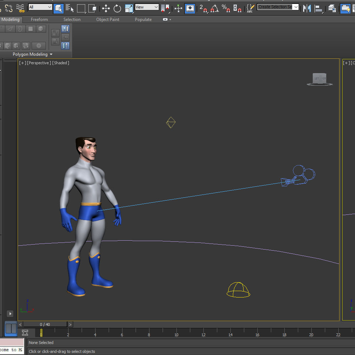
Task: Click the '0 / 40' time slider
Action: (45, 324)
